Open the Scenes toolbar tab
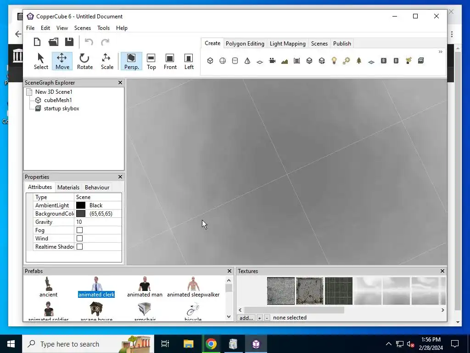470x353 pixels. click(x=319, y=44)
